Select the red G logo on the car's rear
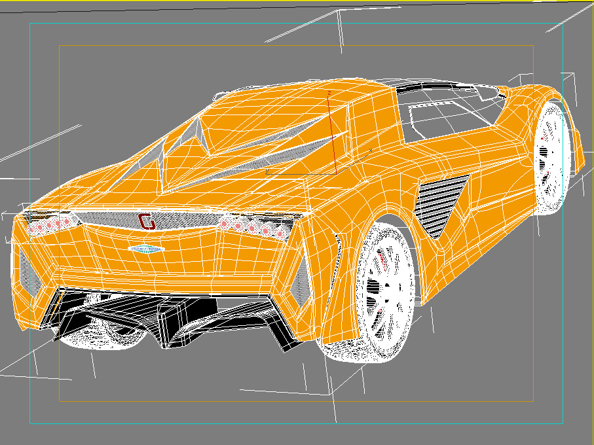Image resolution: width=594 pixels, height=445 pixels. point(147,221)
